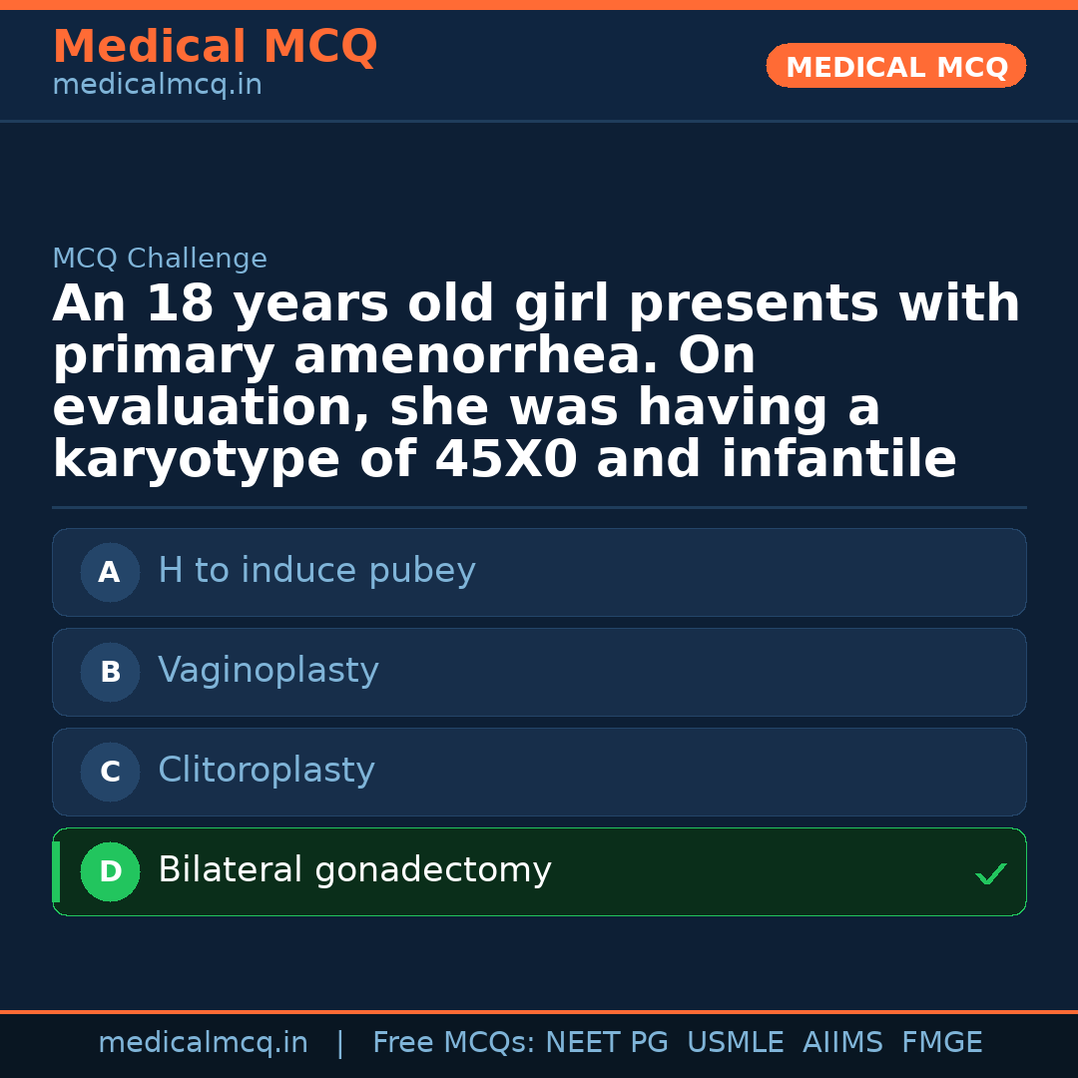Viewport: 1078px width, 1078px height.
Task: Select answer 'H to induce pubey'
Action: 316,571
